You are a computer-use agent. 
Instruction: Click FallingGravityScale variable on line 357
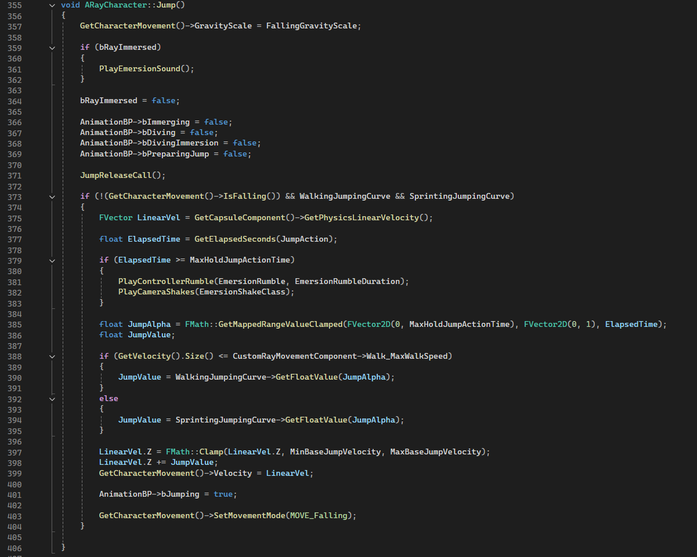click(313, 27)
